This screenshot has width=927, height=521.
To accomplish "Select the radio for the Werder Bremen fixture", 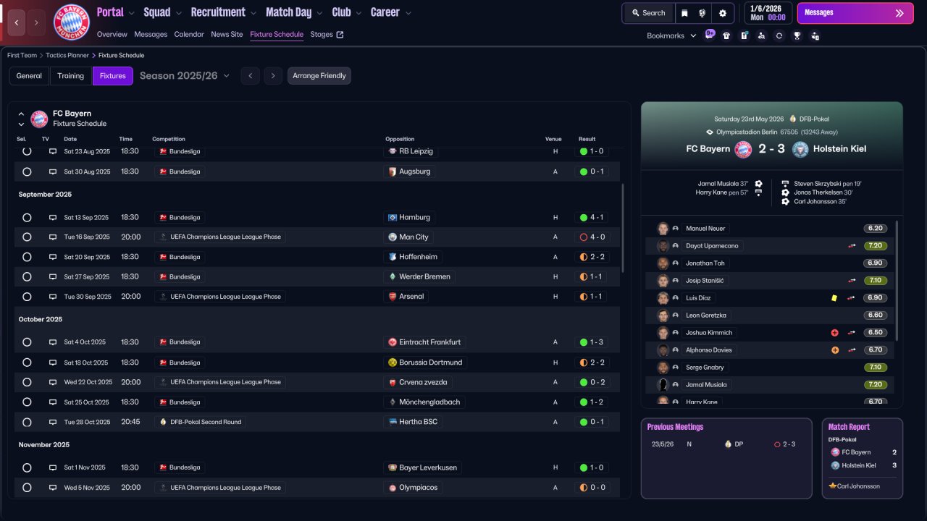I will click(27, 276).
